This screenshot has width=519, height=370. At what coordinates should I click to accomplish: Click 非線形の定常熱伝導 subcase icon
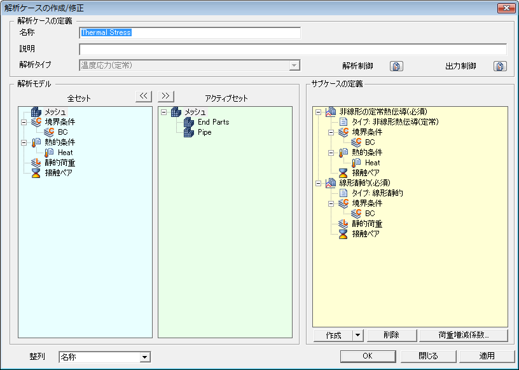331,112
